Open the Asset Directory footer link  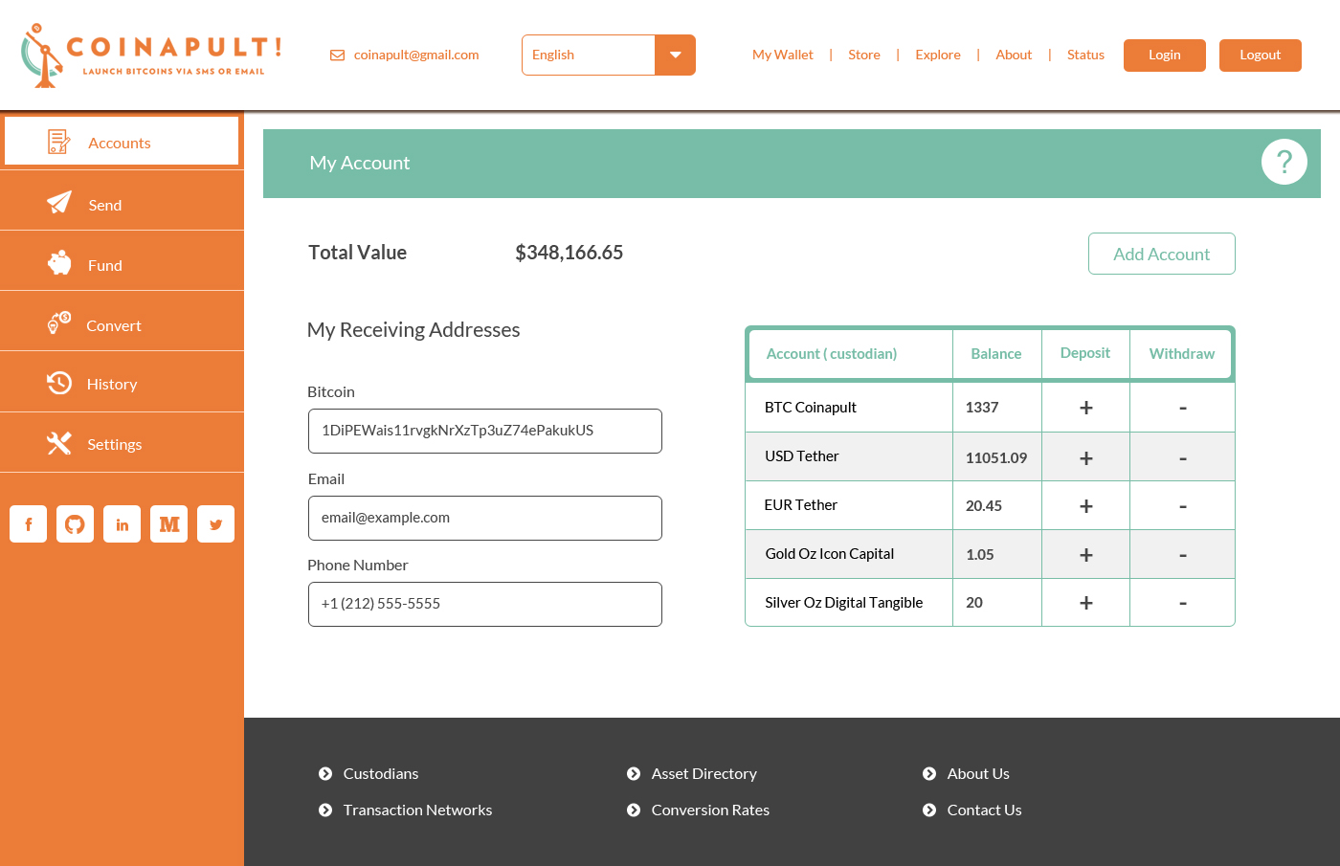click(704, 773)
